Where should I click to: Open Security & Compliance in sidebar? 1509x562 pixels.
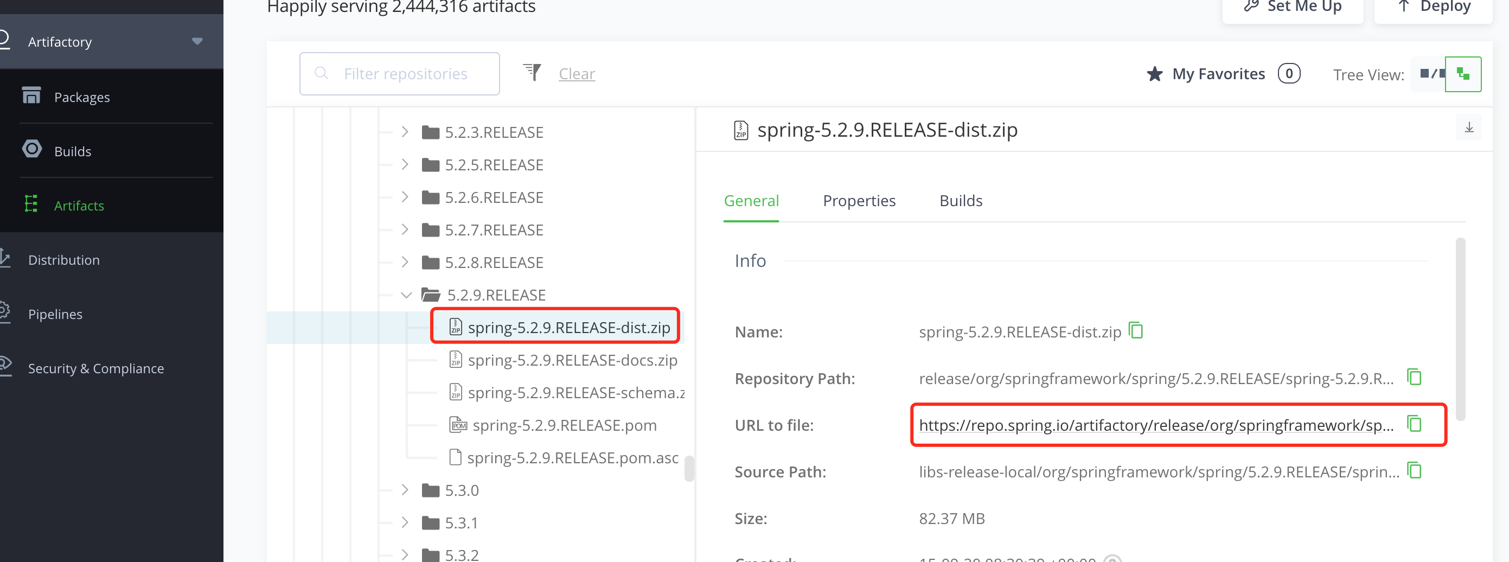click(x=96, y=368)
